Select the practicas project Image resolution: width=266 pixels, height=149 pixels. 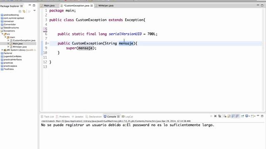click(8, 62)
